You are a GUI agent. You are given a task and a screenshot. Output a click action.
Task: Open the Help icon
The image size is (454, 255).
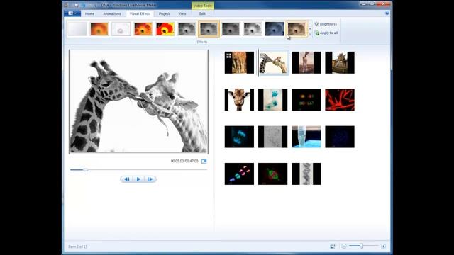(x=387, y=13)
